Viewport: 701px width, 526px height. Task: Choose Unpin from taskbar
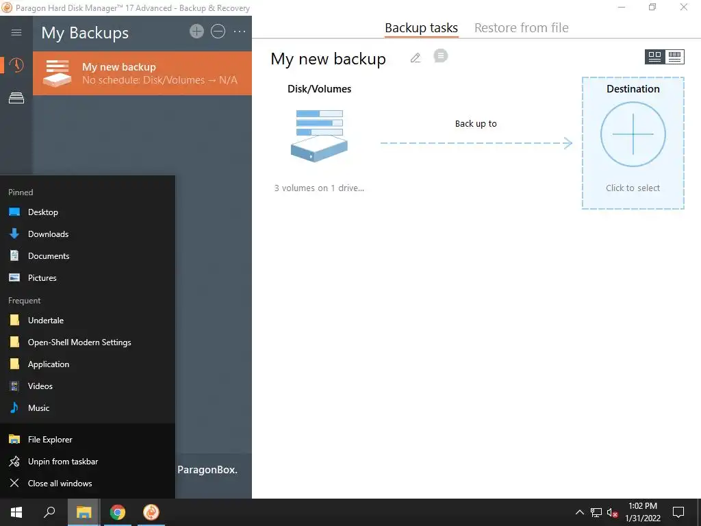[88, 462]
